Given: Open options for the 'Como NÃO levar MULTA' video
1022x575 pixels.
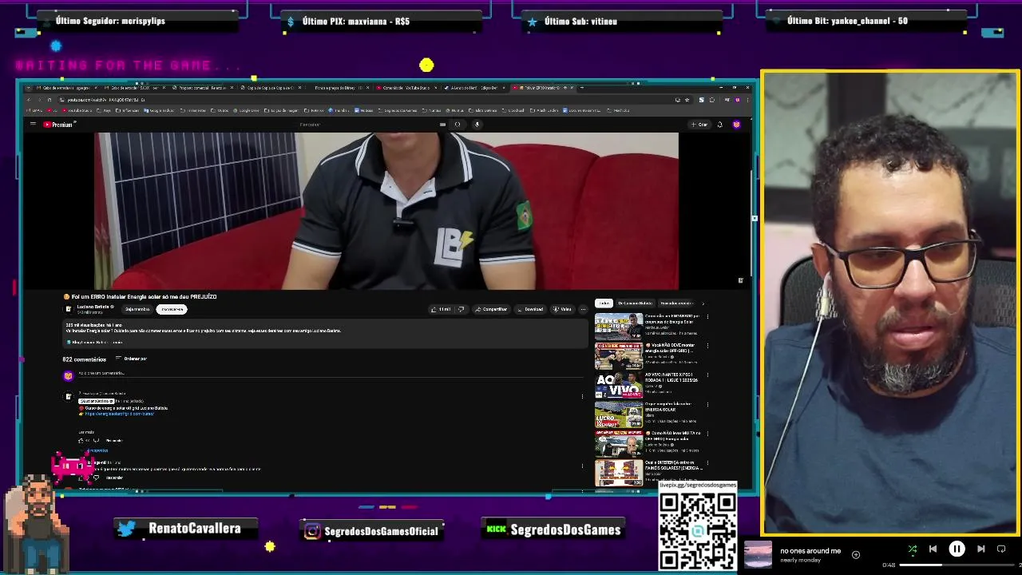Looking at the screenshot, I should click(707, 434).
